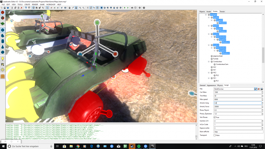
Task: Toggle the grid display toolbar button
Action: [98, 8]
